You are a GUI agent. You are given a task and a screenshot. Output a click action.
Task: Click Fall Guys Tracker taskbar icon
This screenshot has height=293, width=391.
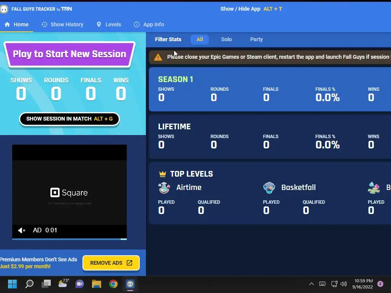point(130,284)
